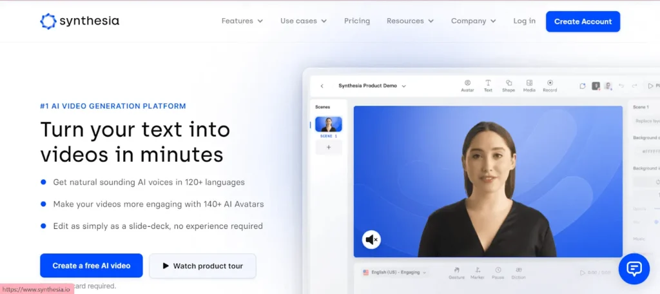660x294 pixels.
Task: Open the English (US) - Engaging voice dropdown
Action: (394, 273)
